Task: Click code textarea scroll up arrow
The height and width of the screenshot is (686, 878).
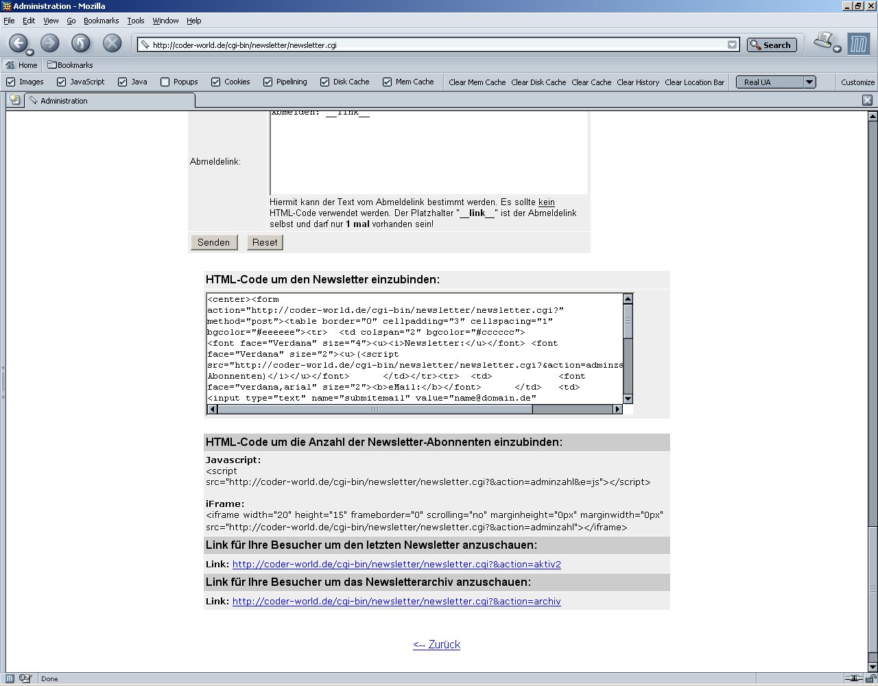Action: coord(628,298)
